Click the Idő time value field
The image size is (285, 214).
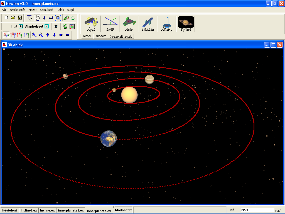point(257,210)
